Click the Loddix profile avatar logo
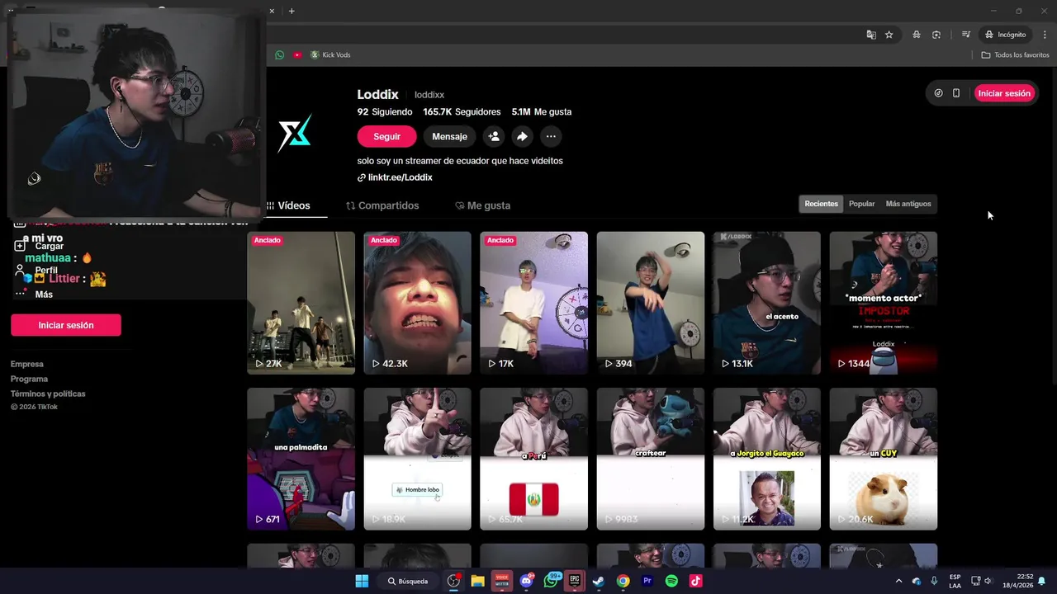 pos(295,132)
